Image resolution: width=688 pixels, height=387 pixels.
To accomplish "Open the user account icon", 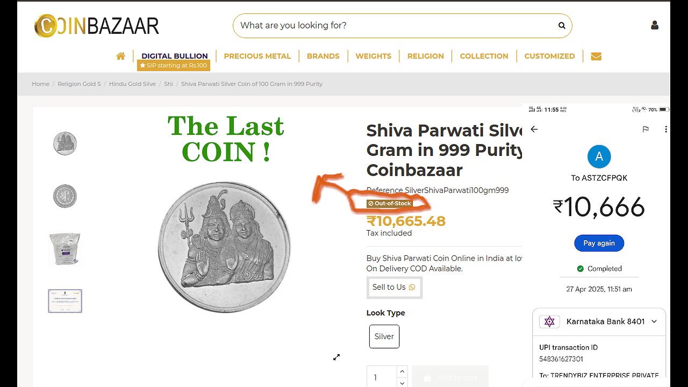I will pos(655,25).
